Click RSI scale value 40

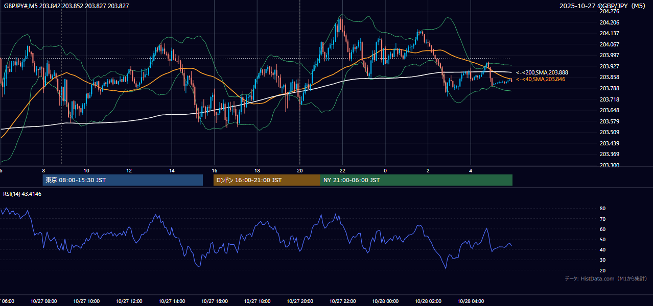(x=602, y=249)
